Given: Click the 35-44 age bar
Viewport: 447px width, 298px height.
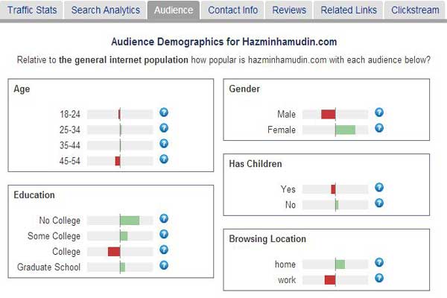Looking at the screenshot, I should pyautogui.click(x=120, y=145).
